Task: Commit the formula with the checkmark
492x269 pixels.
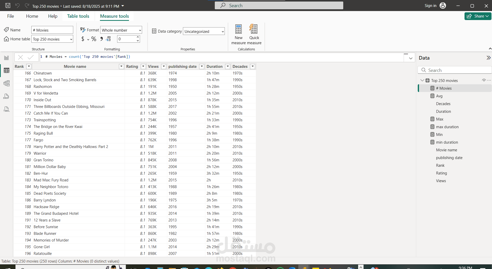Action: (31, 57)
